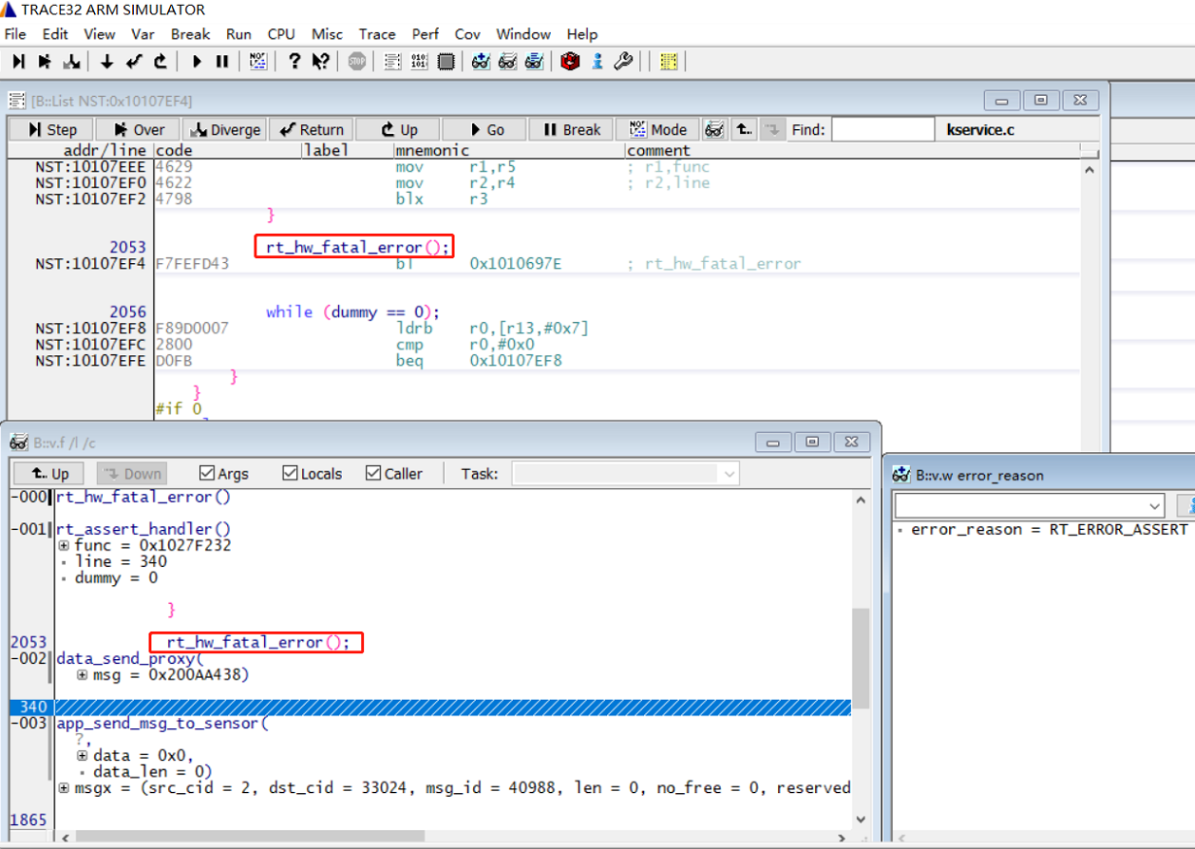Open the Run menu
This screenshot has height=849, width=1195.
coord(238,34)
